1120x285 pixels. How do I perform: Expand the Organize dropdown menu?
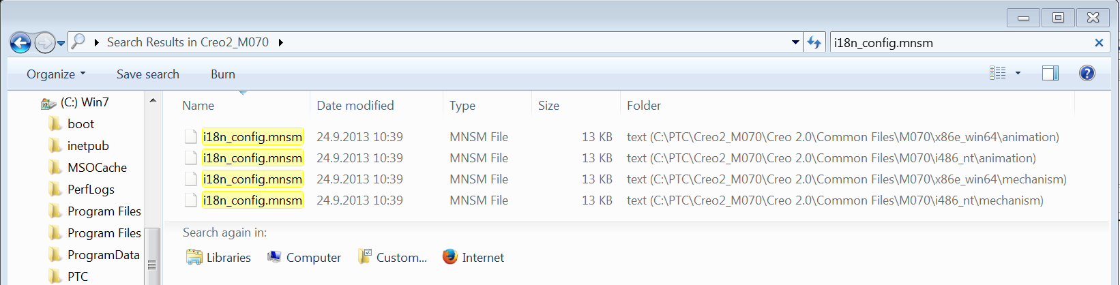click(x=56, y=74)
